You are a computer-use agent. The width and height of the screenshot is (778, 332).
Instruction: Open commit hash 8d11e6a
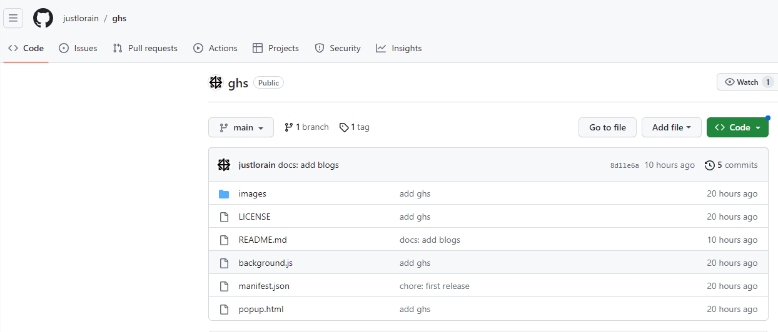625,165
